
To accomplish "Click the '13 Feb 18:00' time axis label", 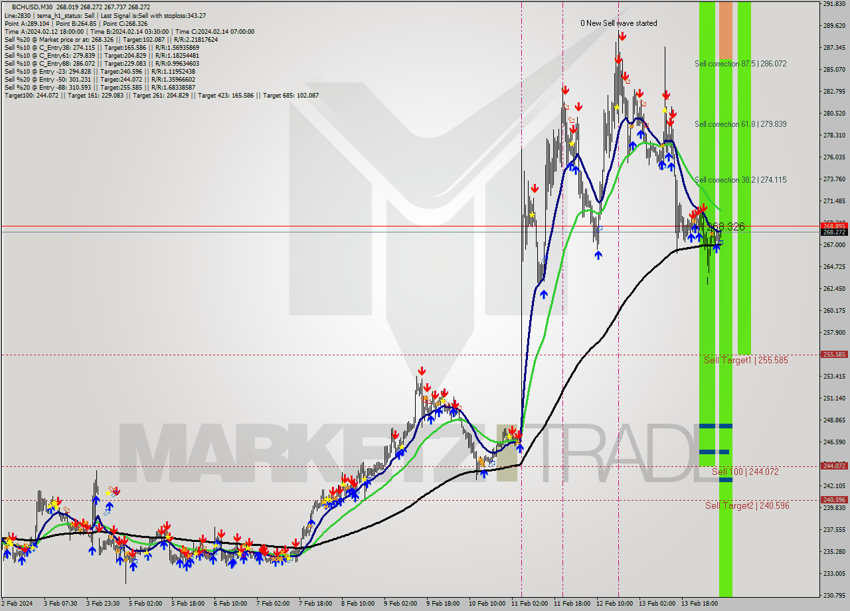I will coord(699,604).
